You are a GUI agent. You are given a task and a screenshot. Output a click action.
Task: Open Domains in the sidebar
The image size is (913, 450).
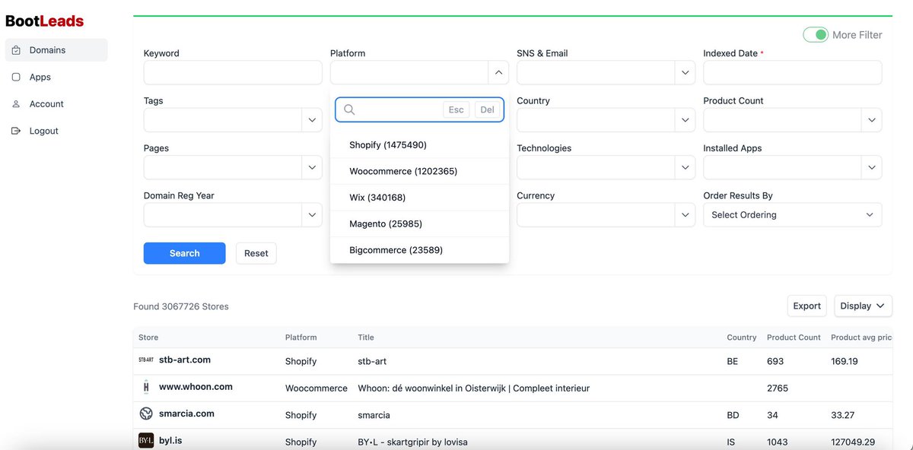coord(56,50)
